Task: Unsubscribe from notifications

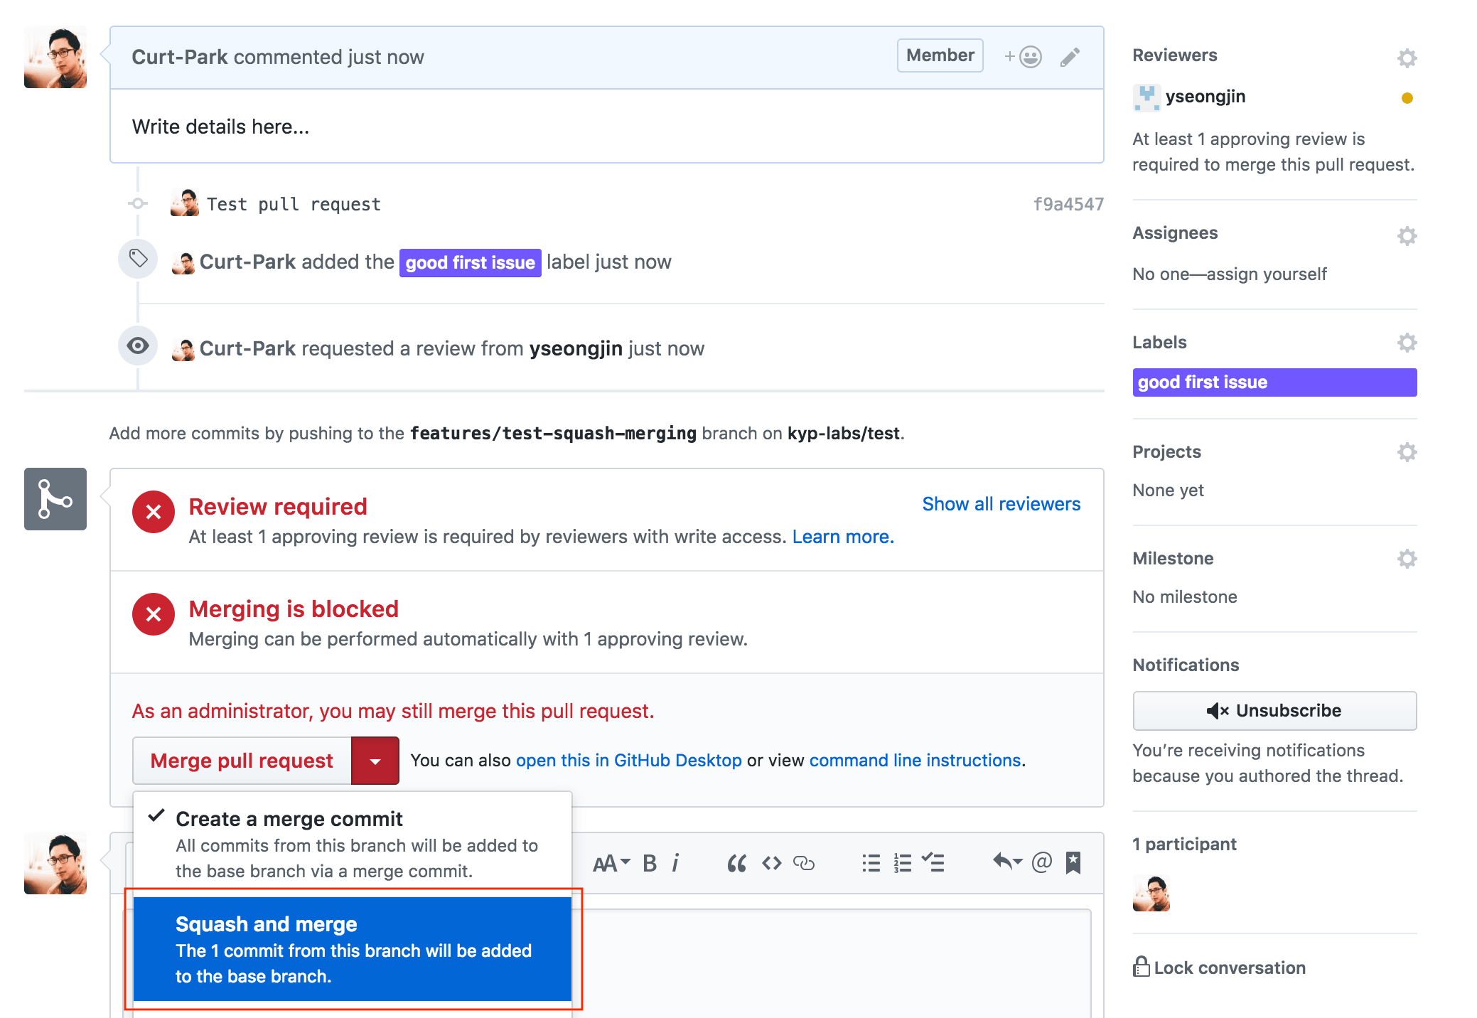Action: point(1274,710)
